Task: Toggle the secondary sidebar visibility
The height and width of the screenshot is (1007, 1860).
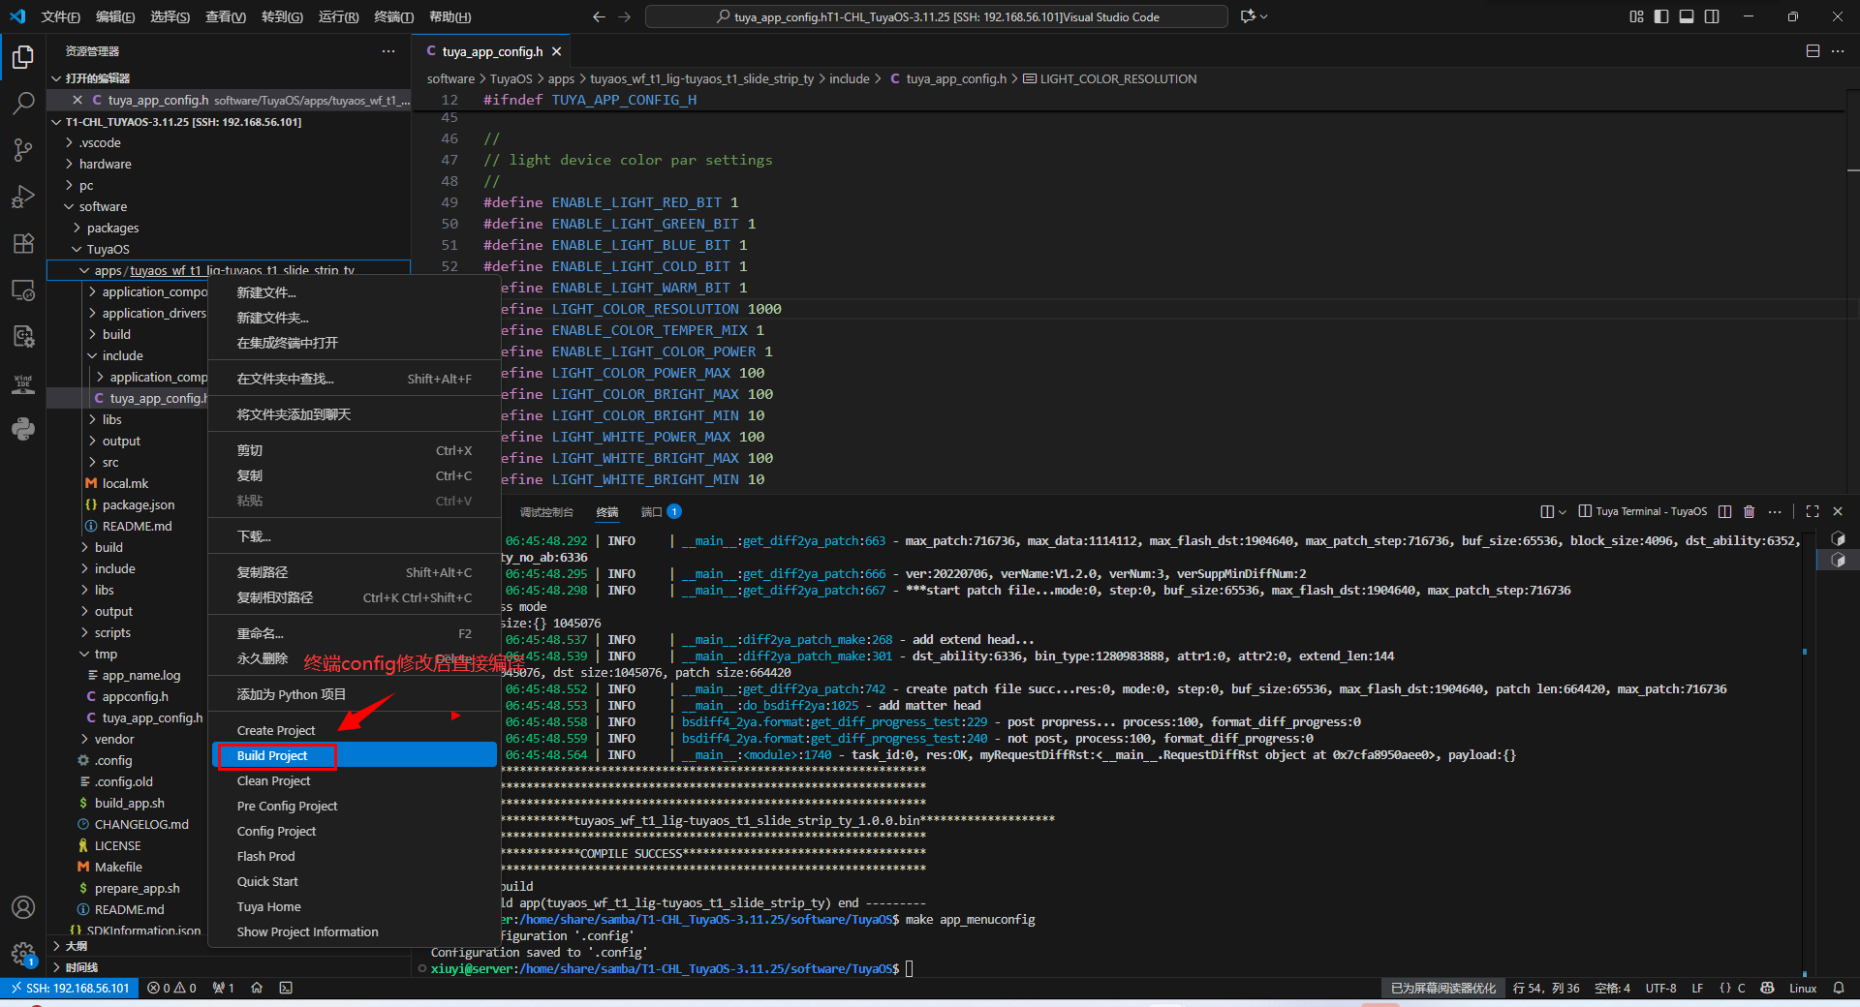Action: click(1712, 16)
